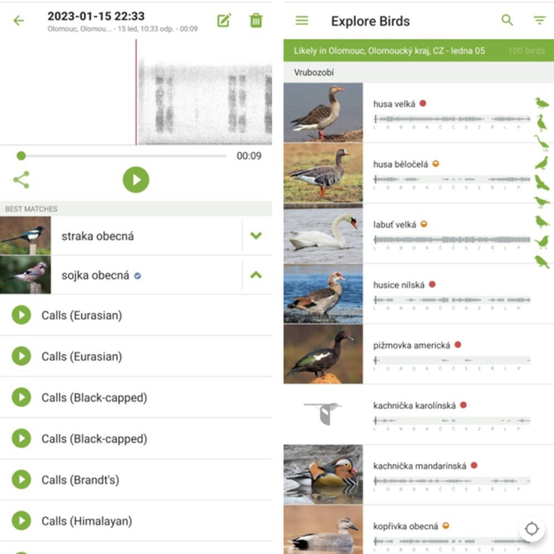Tap the back arrow on recording screen
This screenshot has width=554, height=554.
(x=19, y=20)
